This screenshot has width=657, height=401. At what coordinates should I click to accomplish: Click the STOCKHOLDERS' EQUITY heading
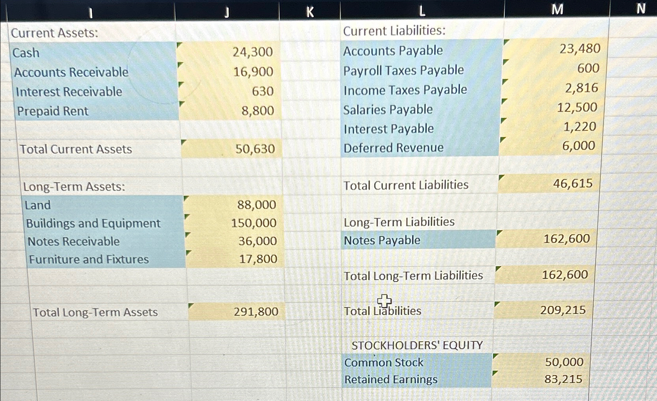point(417,345)
